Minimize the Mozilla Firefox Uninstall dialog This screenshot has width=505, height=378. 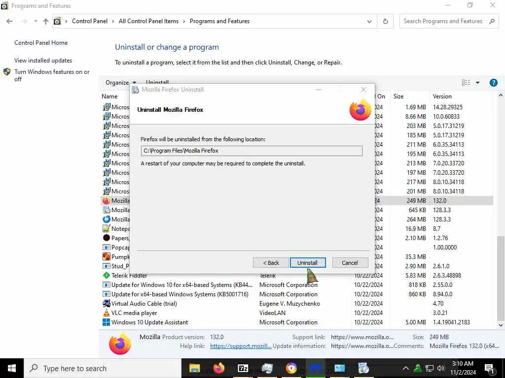click(x=319, y=90)
